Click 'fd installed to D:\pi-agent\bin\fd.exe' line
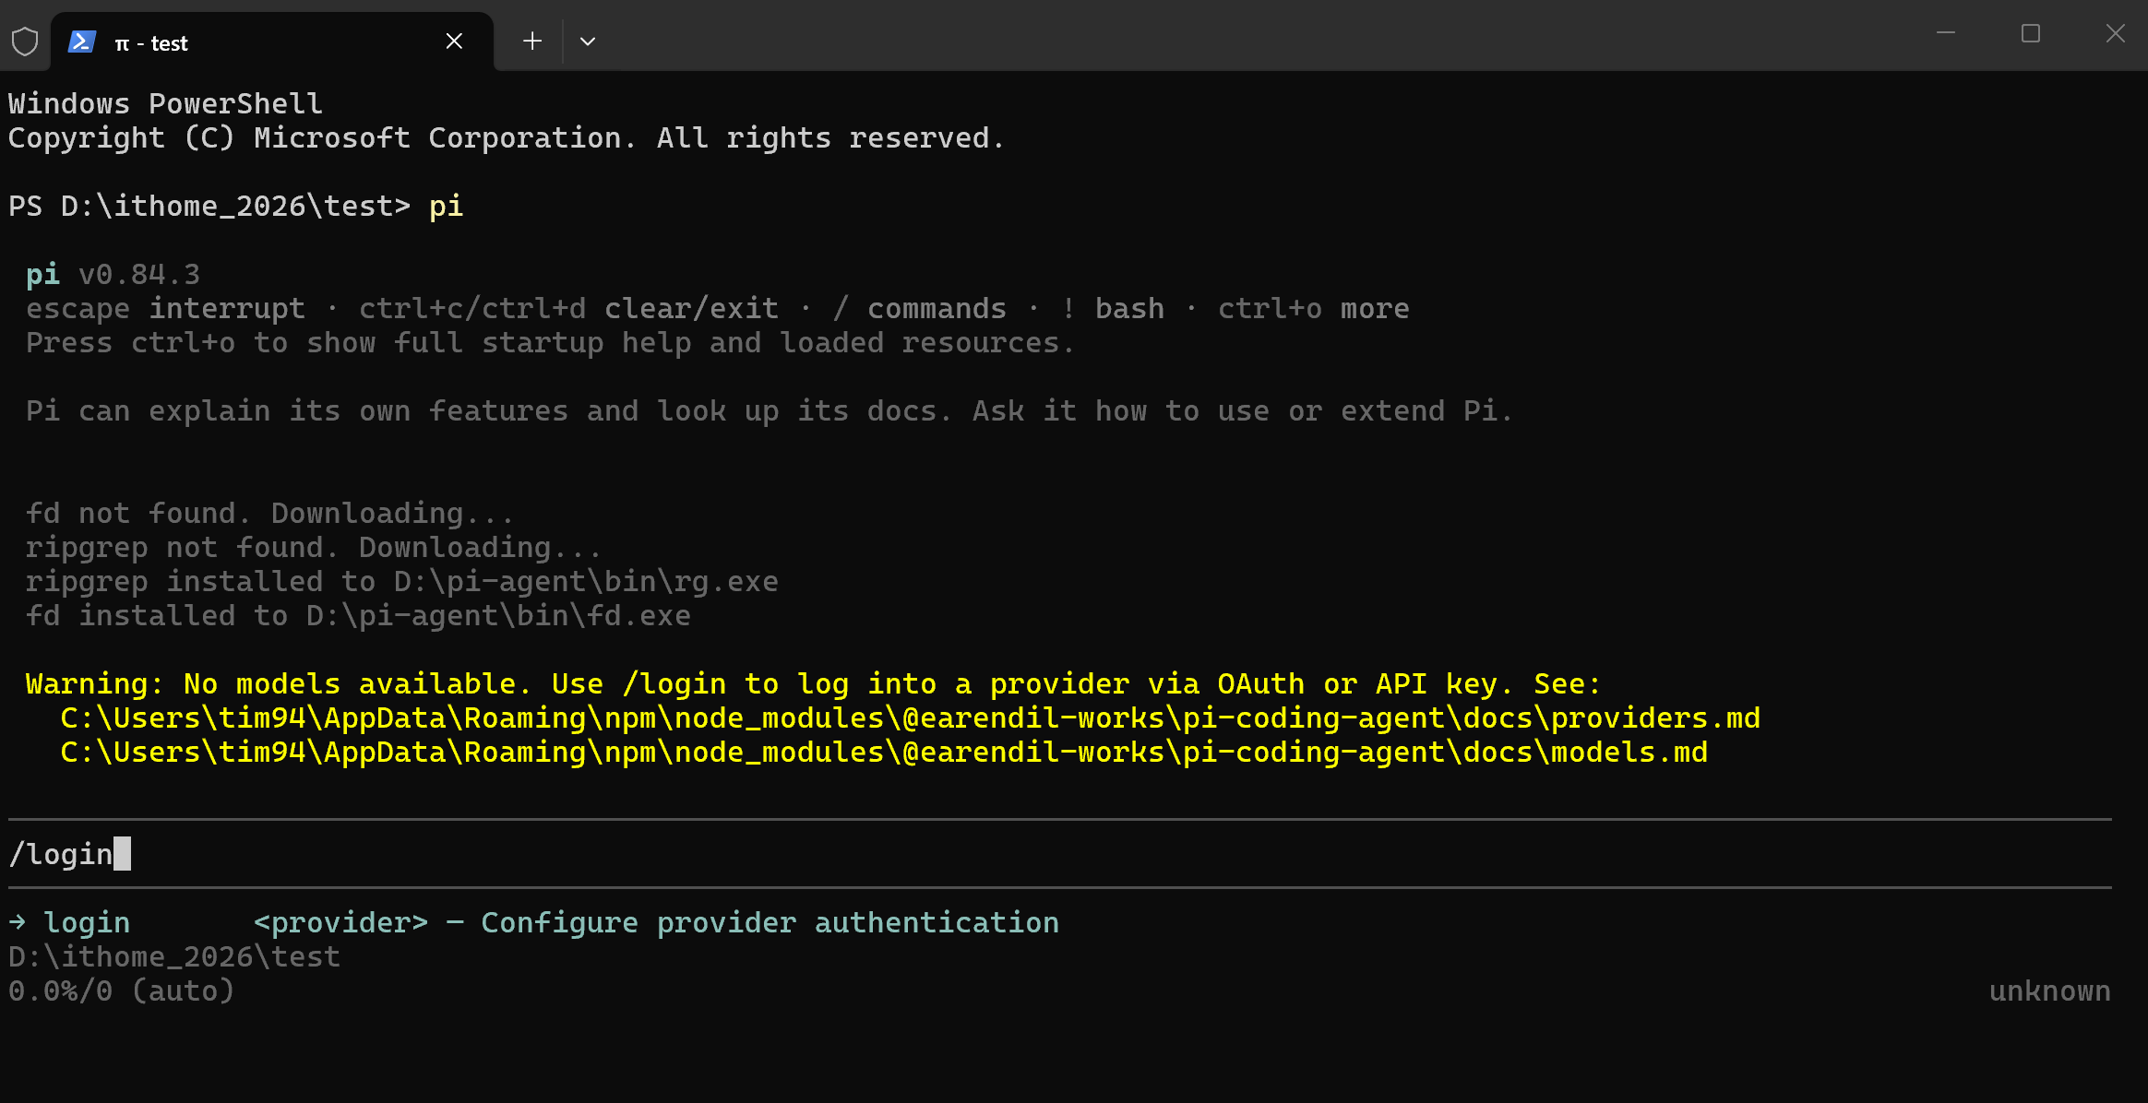This screenshot has width=2148, height=1103. 358,616
